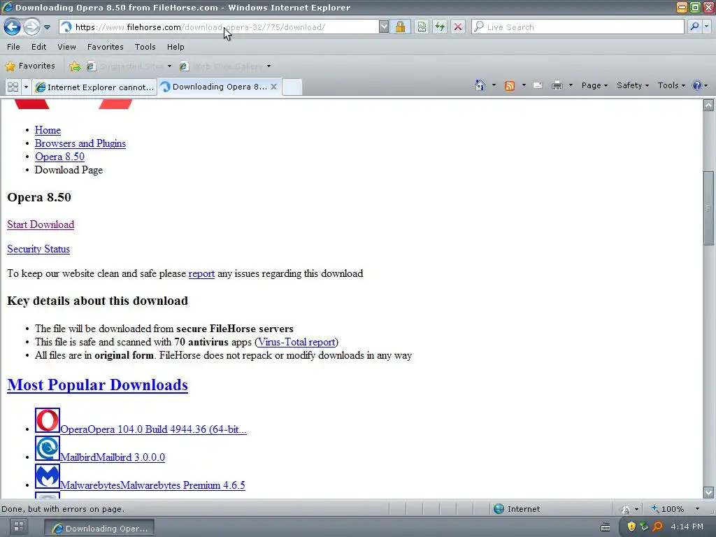Open the Favorites star button
Image resolution: width=716 pixels, height=537 pixels.
(30, 66)
